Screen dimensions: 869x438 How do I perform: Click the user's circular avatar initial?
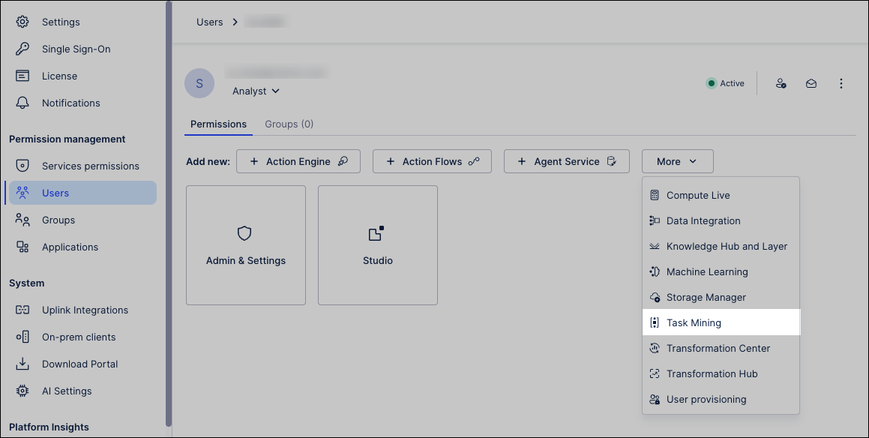coord(199,83)
